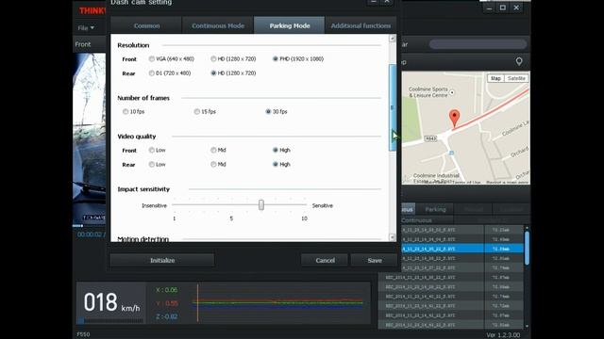Set Front resolution to HD (1280 x 720)

point(213,58)
